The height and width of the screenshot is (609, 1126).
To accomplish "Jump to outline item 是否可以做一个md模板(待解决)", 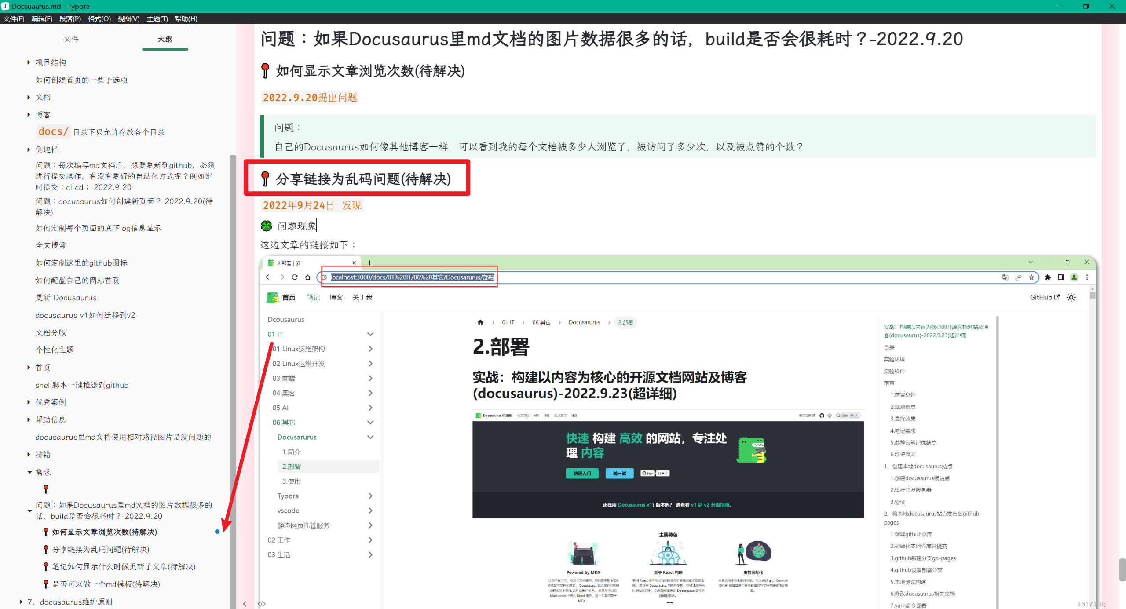I will (106, 584).
